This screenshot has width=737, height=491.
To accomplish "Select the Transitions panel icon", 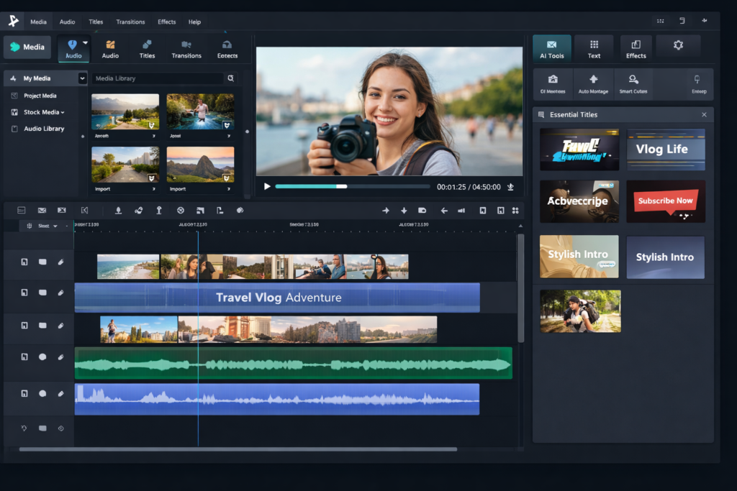I will [x=186, y=48].
